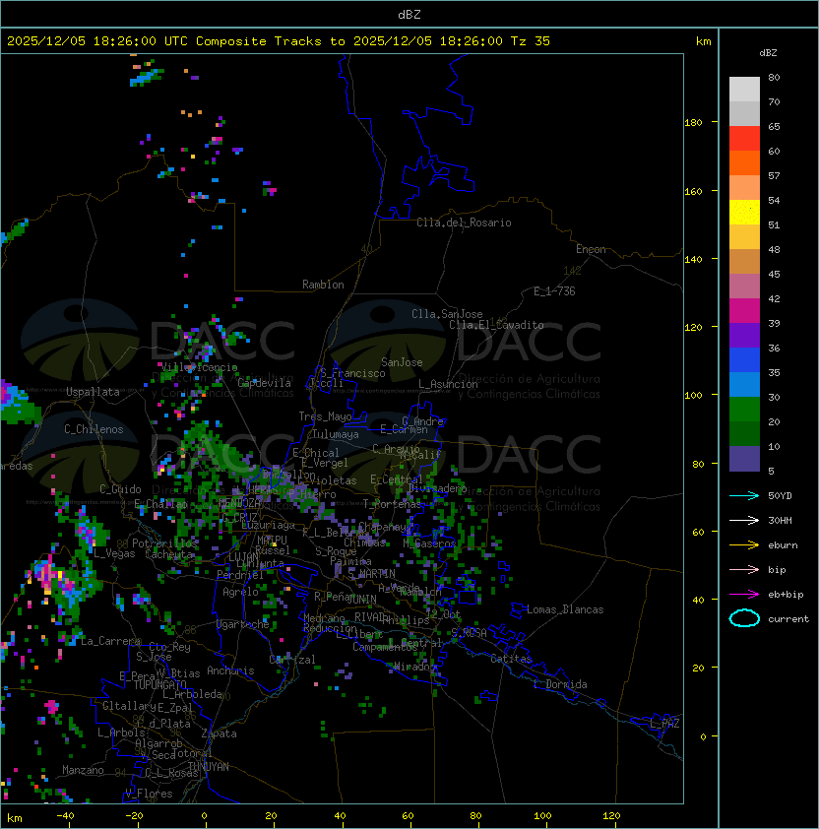Click the 'Agrelo' map label
The image size is (819, 829).
pos(240,592)
